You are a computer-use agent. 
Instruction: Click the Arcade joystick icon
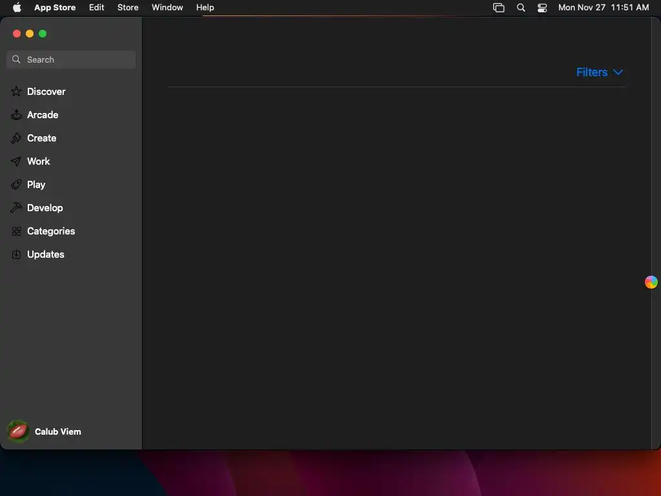coord(16,115)
